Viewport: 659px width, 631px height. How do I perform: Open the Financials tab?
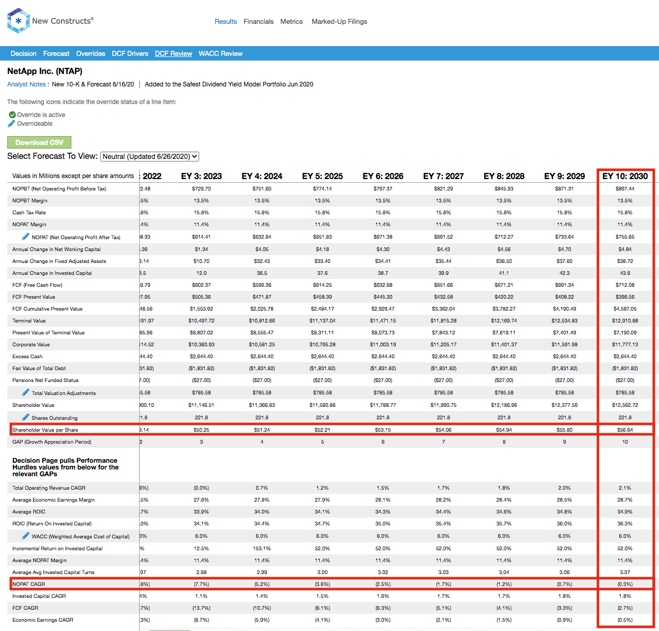(259, 22)
